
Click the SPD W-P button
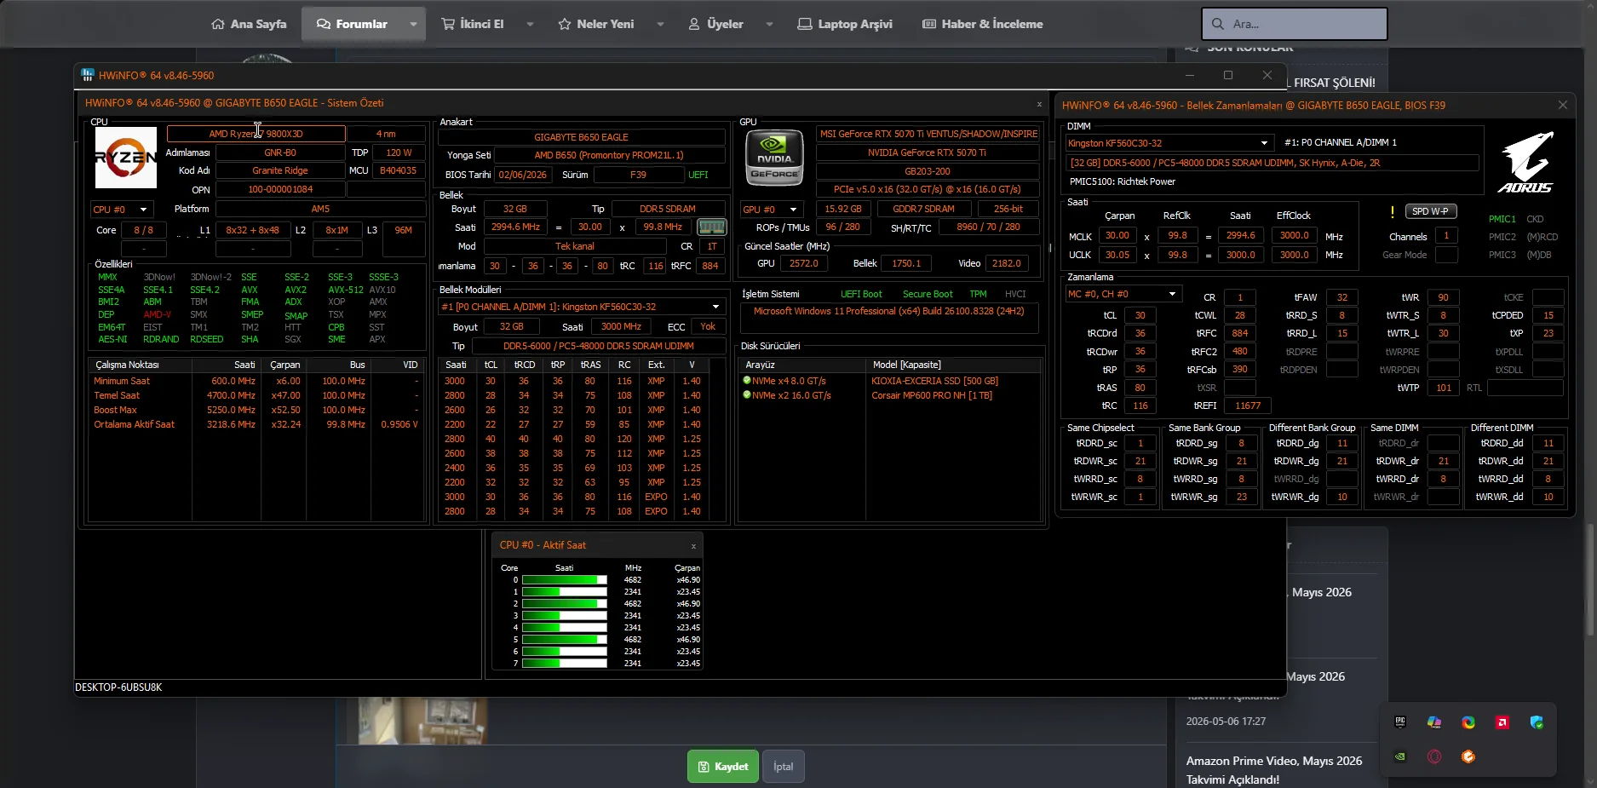coord(1430,211)
